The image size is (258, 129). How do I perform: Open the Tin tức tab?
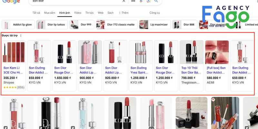(x=90, y=13)
